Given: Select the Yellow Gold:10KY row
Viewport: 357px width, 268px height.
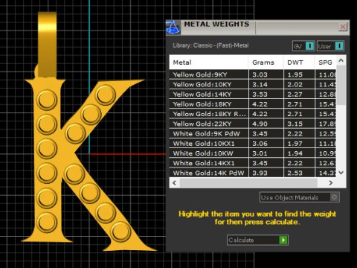Looking at the screenshot, I should [x=253, y=84].
